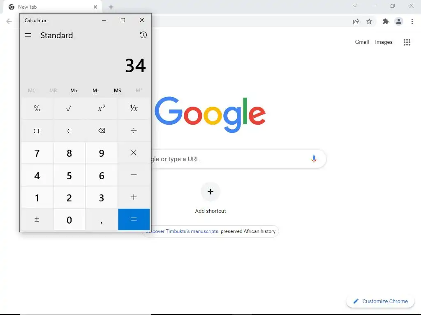
Task: Close the Chrome New Tab tab
Action: click(95, 7)
